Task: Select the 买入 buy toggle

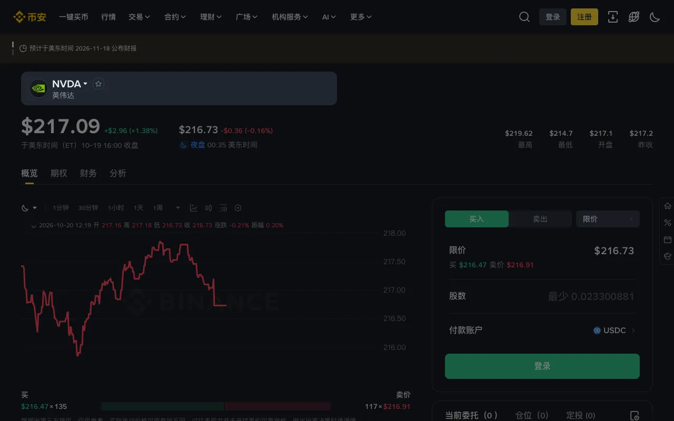Action: click(x=477, y=219)
